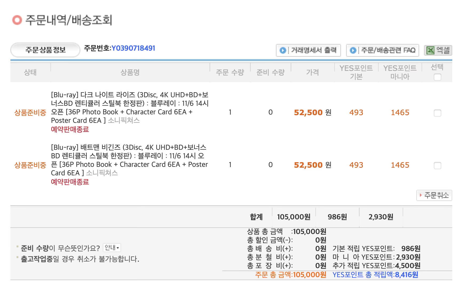Click the blue arrow icon beside 거래명세서 출력
The width and height of the screenshot is (460, 290).
[x=283, y=50]
